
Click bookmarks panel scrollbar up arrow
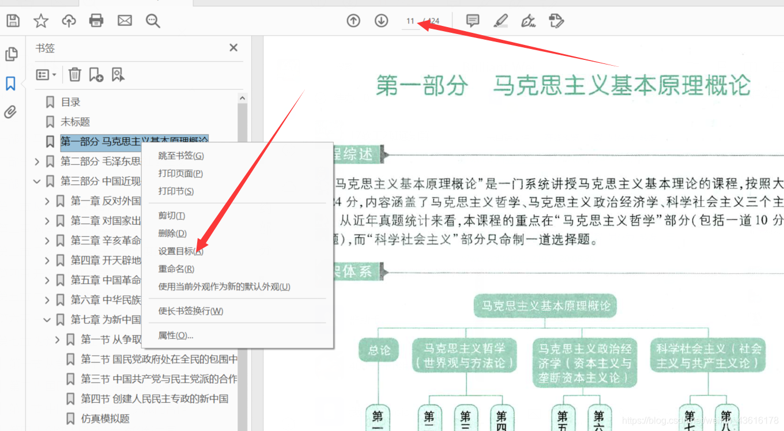243,99
